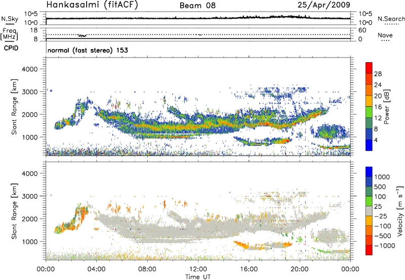The width and height of the screenshot is (405, 280).
Task: Click the red Velocity segment below -1000
Action: [x=369, y=250]
